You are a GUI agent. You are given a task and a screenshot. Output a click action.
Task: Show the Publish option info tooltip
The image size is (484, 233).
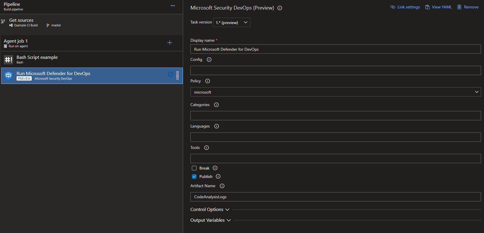click(218, 176)
